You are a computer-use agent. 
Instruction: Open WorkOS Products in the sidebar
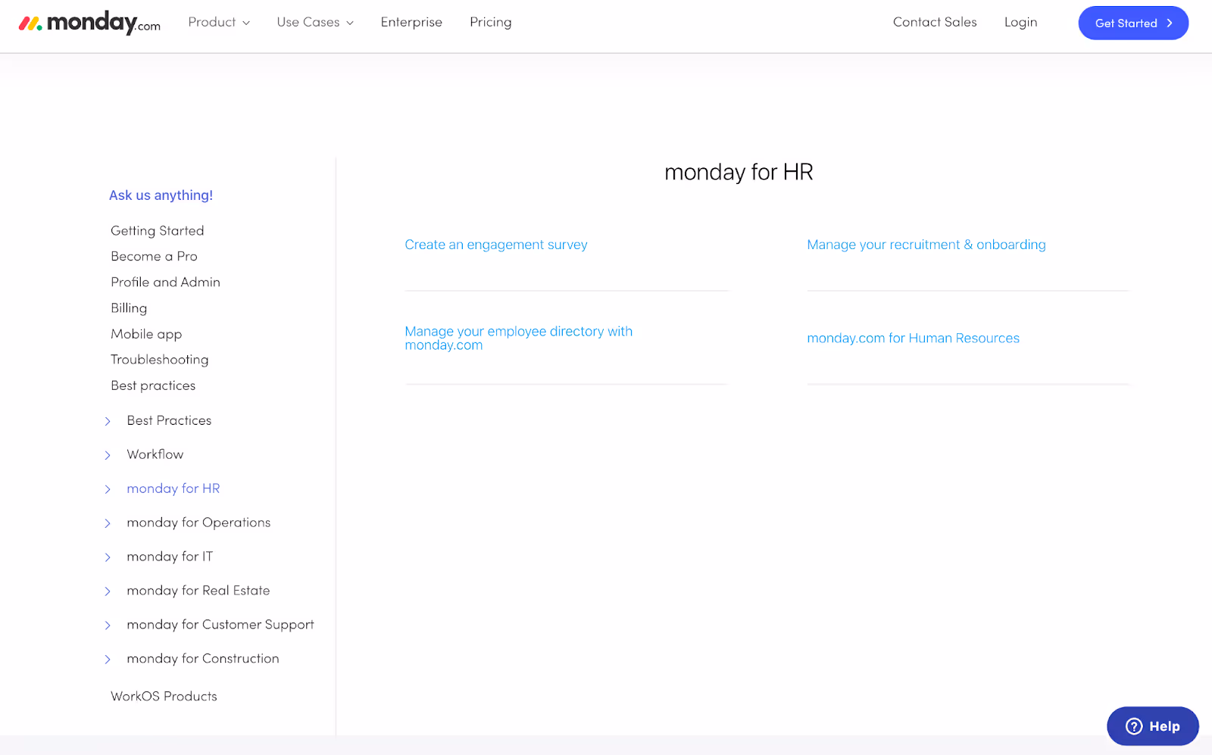tap(164, 696)
